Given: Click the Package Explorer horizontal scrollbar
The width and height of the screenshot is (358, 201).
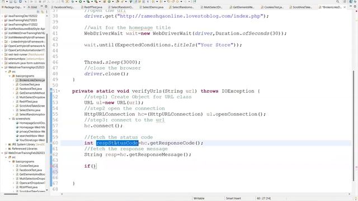Looking at the screenshot, I should click(11, 194).
